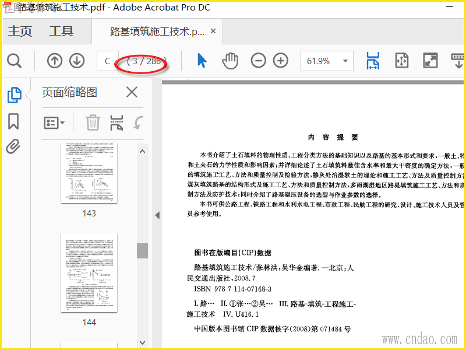The image size is (466, 350).
Task: Close the 路基填筑施工技术 document tab
Action: (213, 31)
